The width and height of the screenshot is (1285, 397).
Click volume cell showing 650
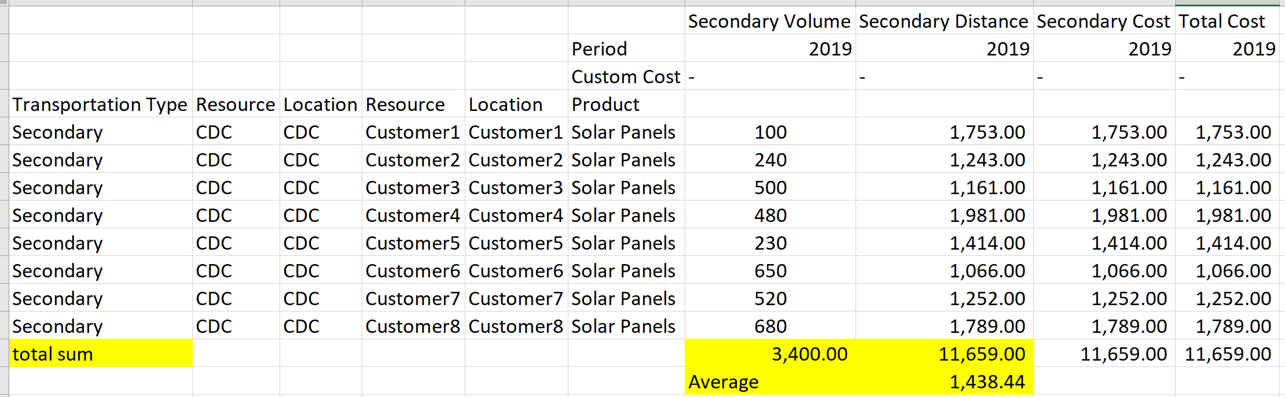point(770,271)
